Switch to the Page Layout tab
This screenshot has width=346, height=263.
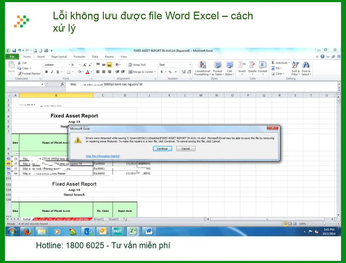tap(59, 57)
